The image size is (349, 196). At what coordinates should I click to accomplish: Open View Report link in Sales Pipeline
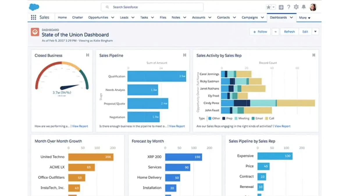177,126
